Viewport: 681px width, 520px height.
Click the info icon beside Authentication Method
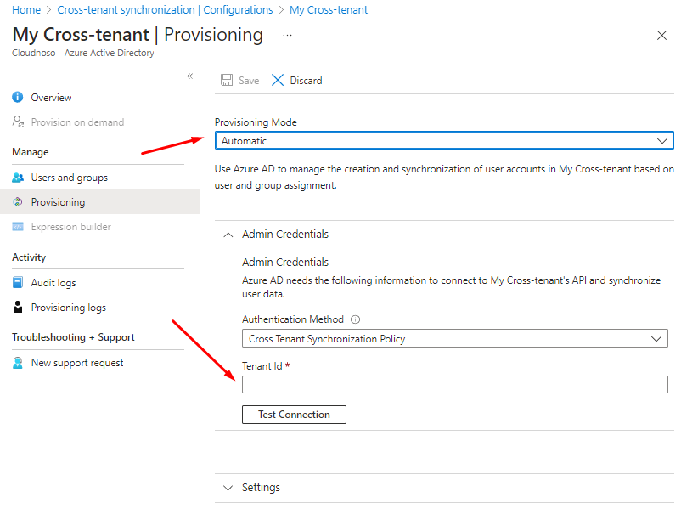356,320
